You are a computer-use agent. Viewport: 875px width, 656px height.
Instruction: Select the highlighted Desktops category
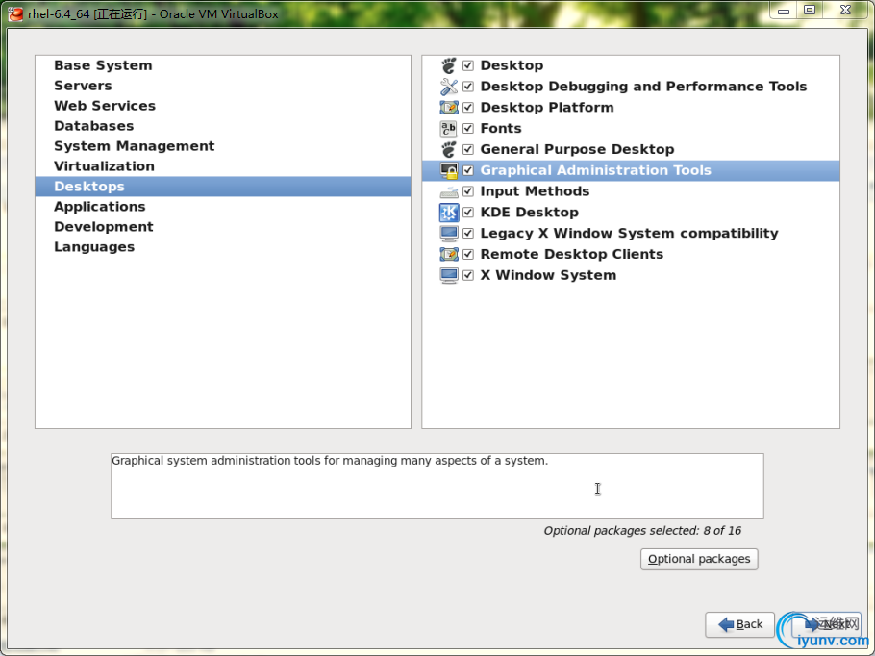[x=223, y=187]
